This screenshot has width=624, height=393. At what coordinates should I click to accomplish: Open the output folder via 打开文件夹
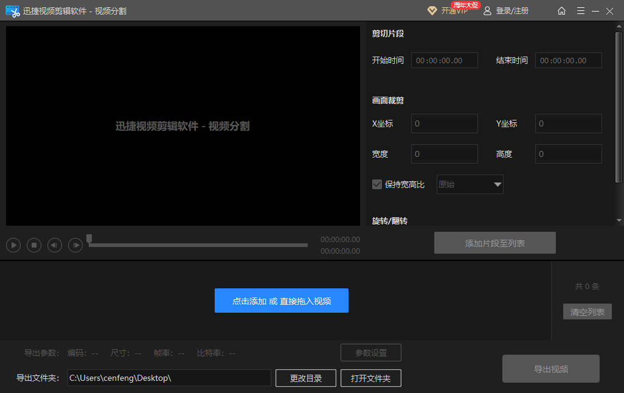[370, 378]
